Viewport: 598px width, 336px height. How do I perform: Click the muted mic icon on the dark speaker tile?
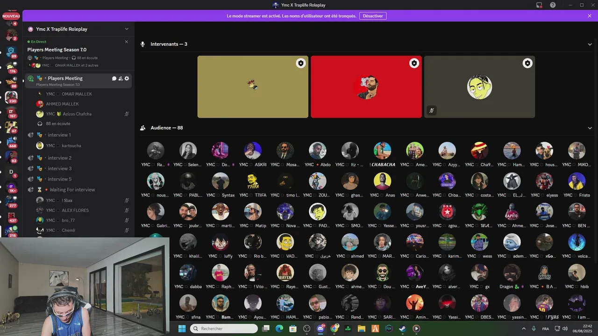click(x=432, y=111)
